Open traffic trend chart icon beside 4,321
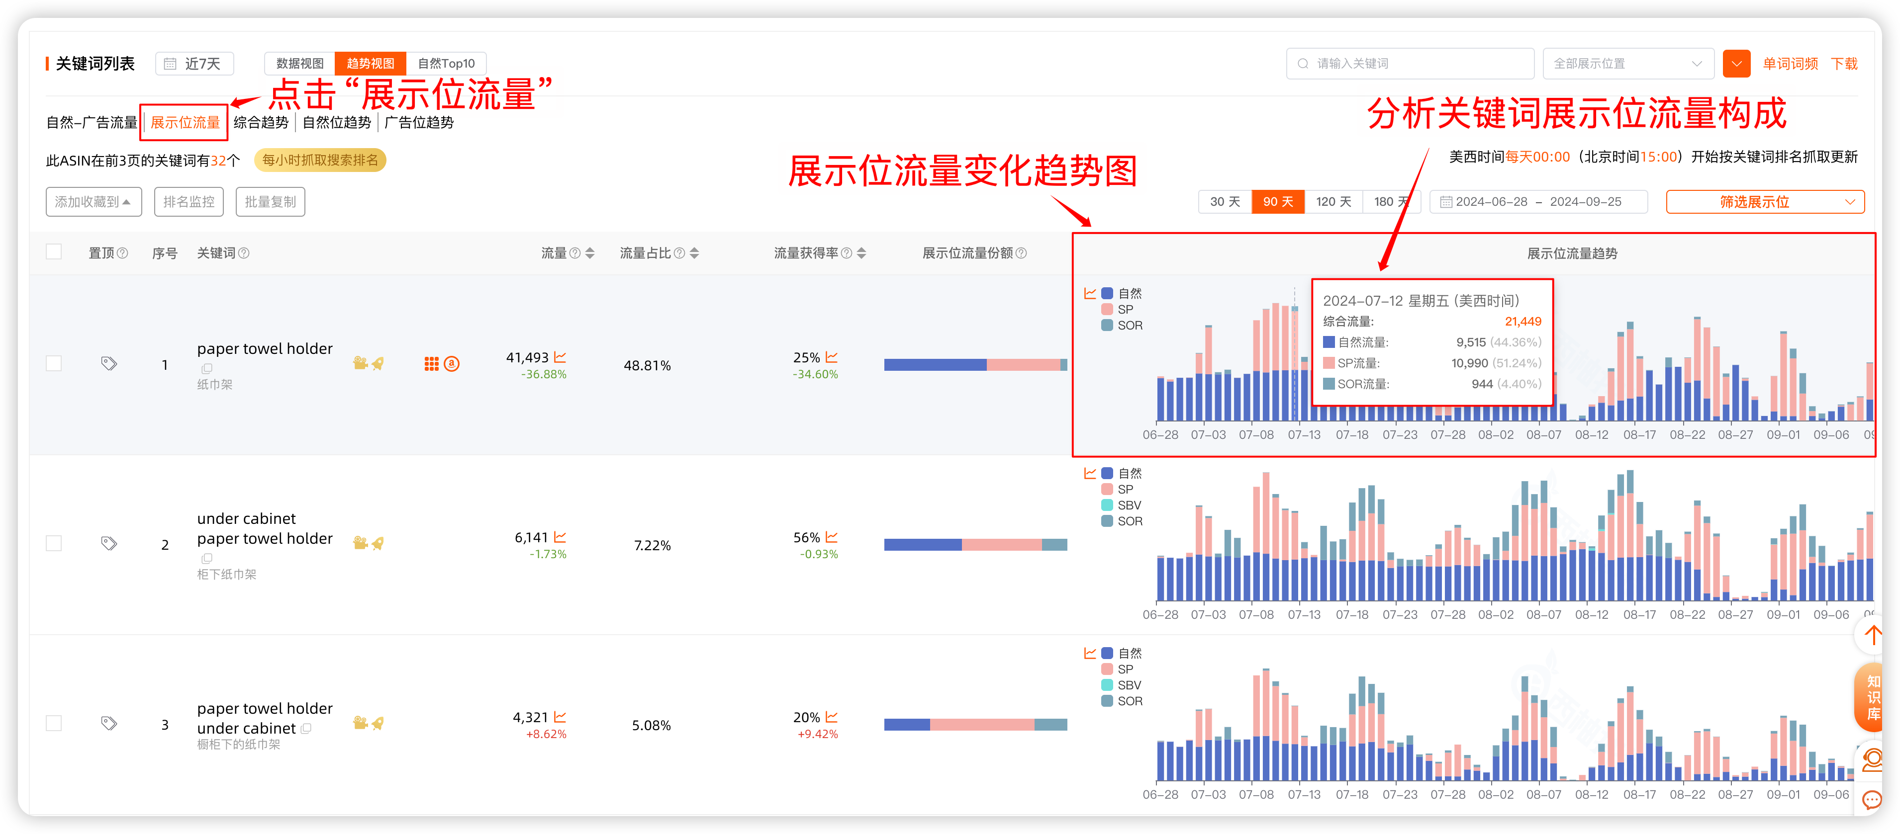This screenshot has height=834, width=1900. [561, 716]
